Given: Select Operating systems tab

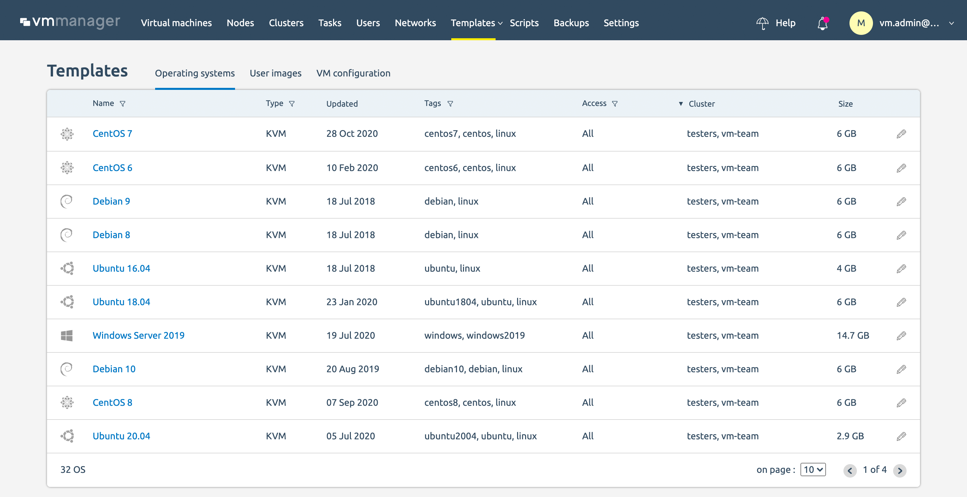Looking at the screenshot, I should (x=195, y=73).
